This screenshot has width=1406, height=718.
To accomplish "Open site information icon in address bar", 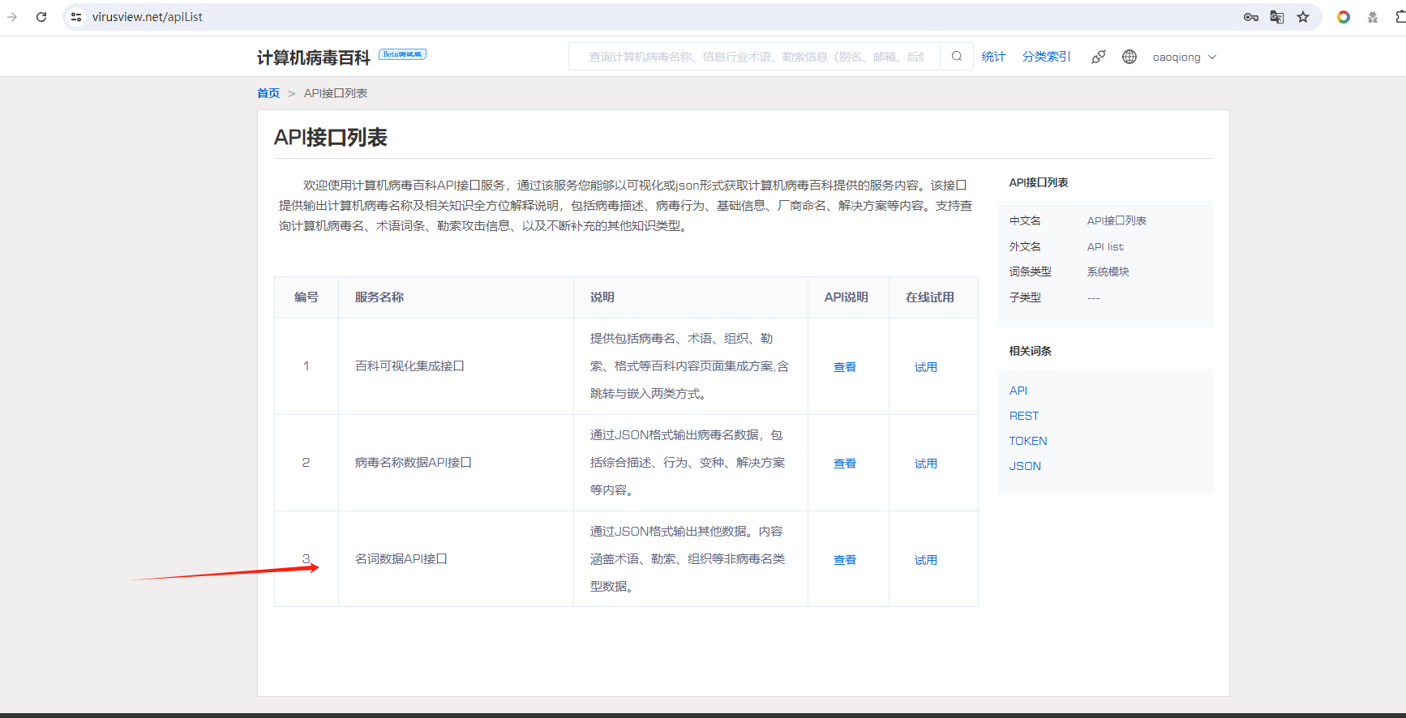I will (x=76, y=17).
